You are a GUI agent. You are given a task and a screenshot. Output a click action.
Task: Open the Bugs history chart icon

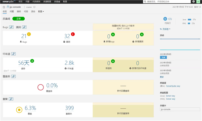click(11, 27)
